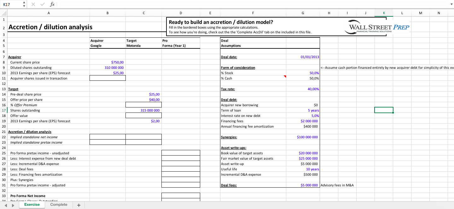Click the Accretion / dilution analysis title cell

50,27
